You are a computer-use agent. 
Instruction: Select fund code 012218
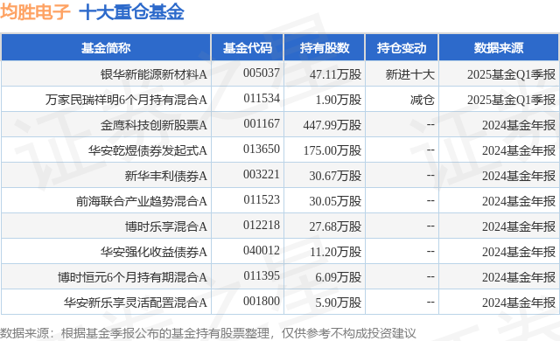coord(262,225)
